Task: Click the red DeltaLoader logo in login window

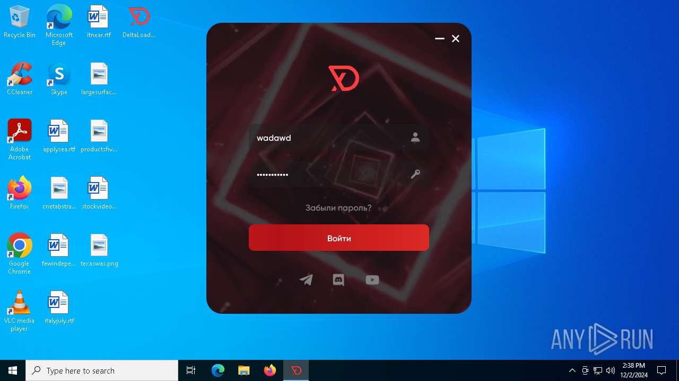Action: [344, 78]
